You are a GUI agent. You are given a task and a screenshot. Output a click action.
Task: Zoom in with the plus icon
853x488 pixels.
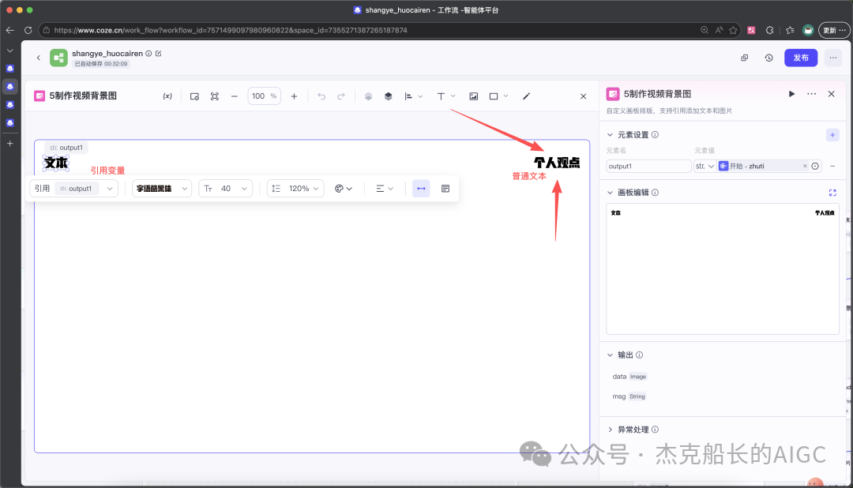coord(294,96)
